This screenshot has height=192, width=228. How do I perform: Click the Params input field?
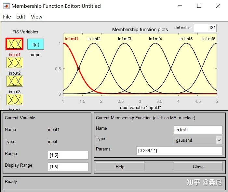179,150
